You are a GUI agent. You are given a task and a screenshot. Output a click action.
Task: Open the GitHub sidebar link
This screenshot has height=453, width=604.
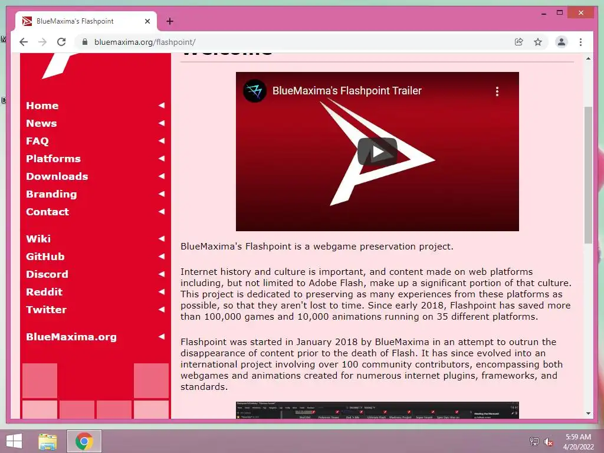pos(45,257)
